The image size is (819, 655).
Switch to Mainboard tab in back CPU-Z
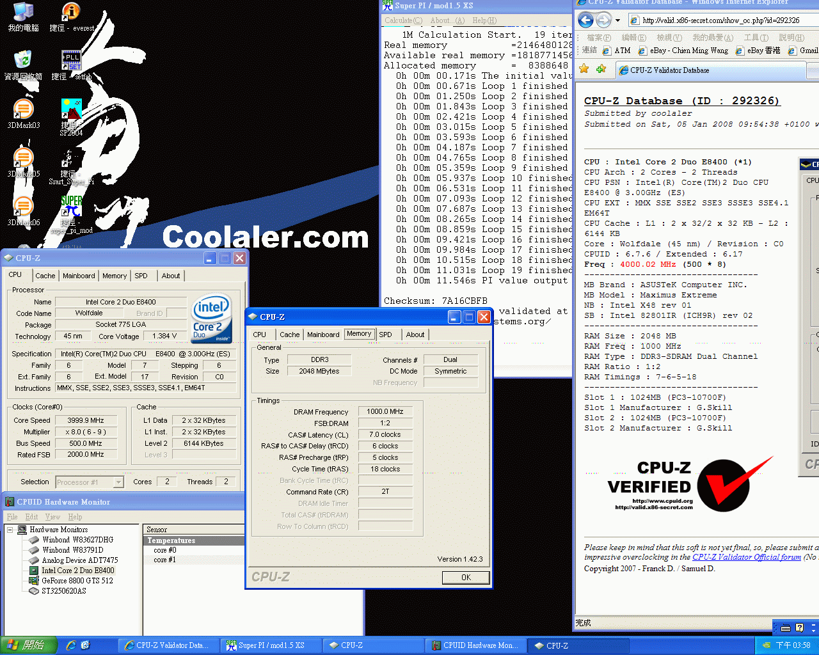[x=79, y=276]
